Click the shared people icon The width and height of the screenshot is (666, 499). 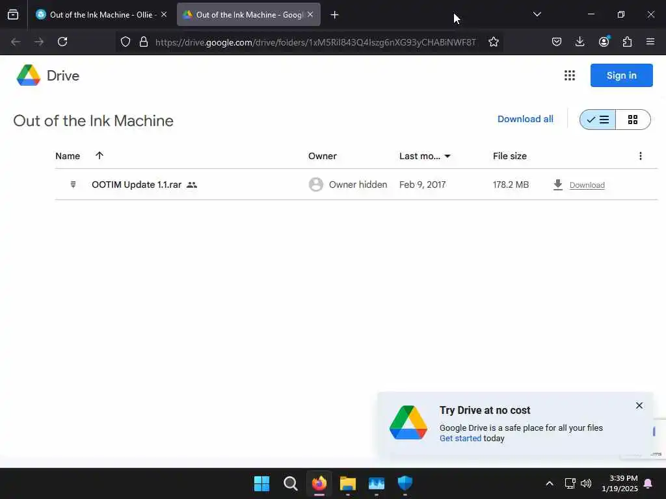click(x=192, y=185)
